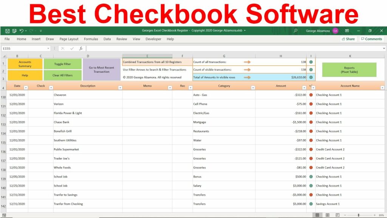387x218 pixels.
Task: Select row header 135
Action: (x=3, y=140)
